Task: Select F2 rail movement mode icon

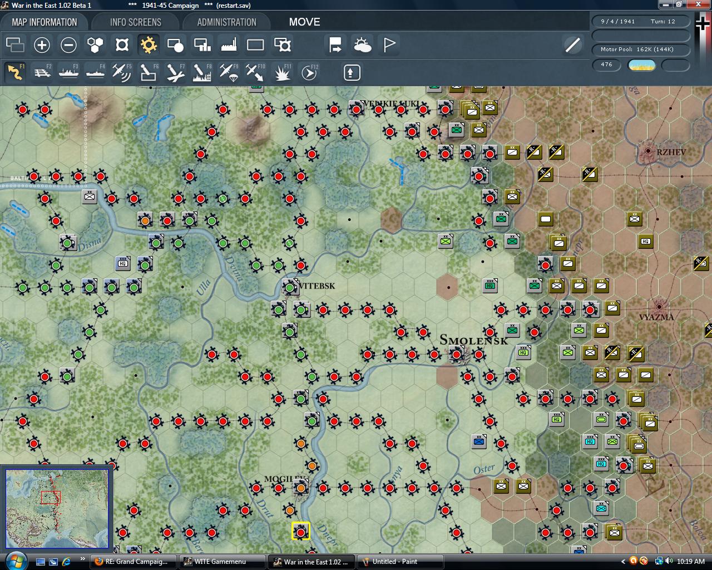Action: (42, 72)
